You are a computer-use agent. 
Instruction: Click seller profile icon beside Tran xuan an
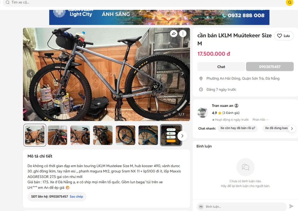click(x=236, y=106)
